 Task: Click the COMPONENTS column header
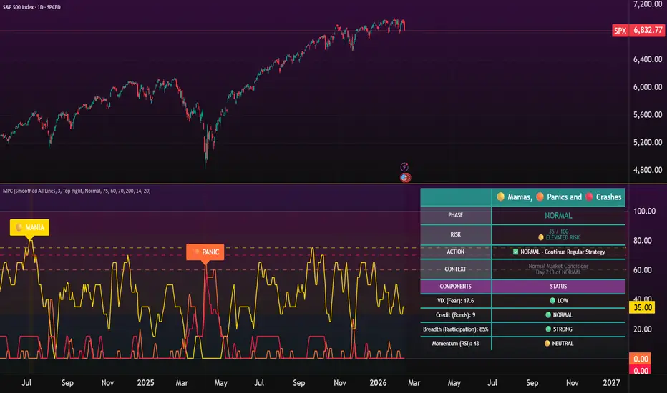tap(455, 287)
